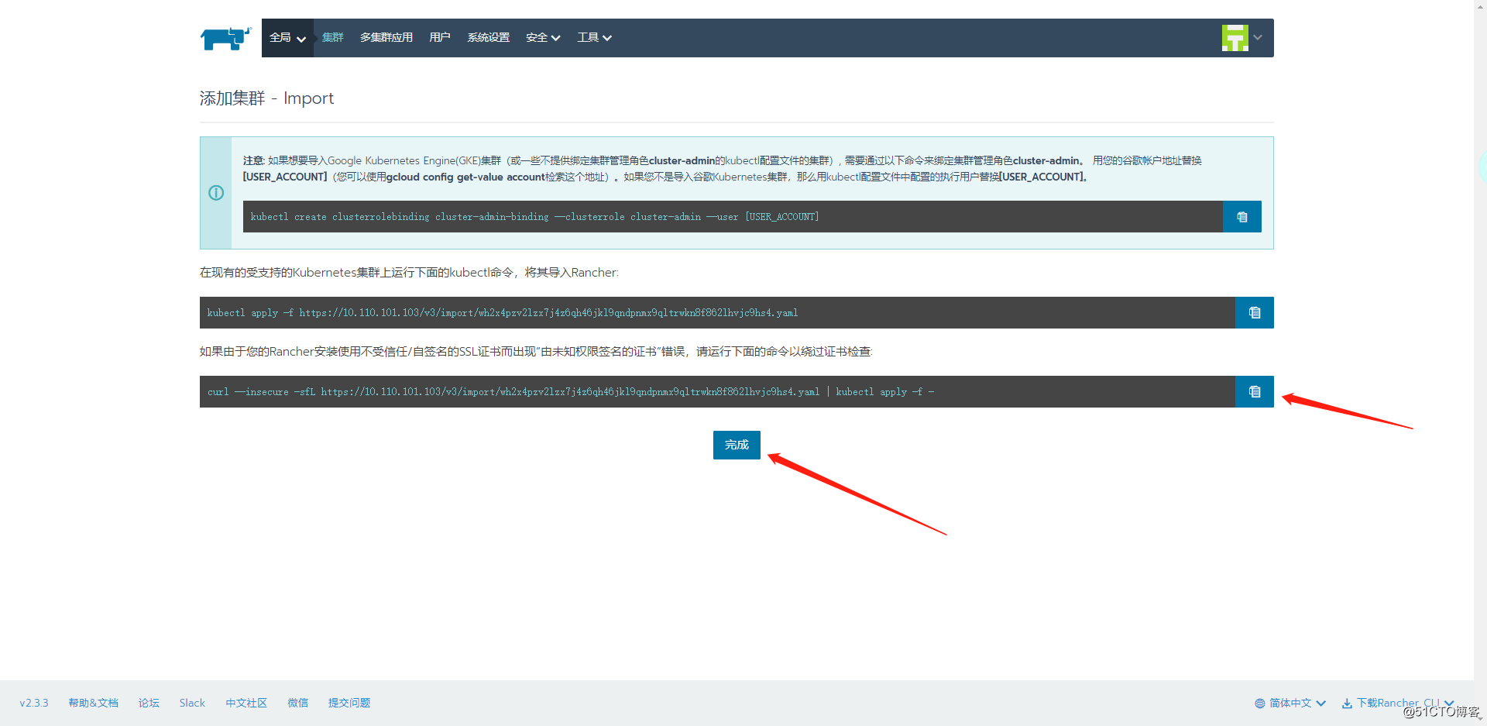This screenshot has width=1487, height=726.
Task: Open the 下载Rancher CLI dropdown
Action: click(1398, 704)
